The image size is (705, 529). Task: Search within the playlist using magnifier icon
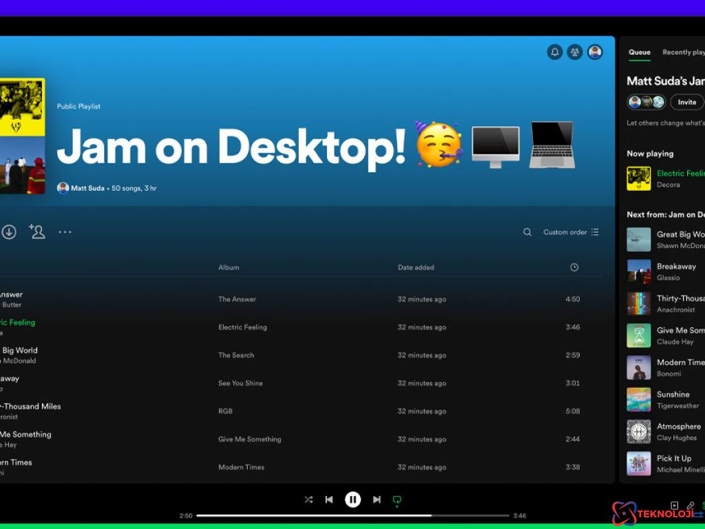[x=527, y=232]
